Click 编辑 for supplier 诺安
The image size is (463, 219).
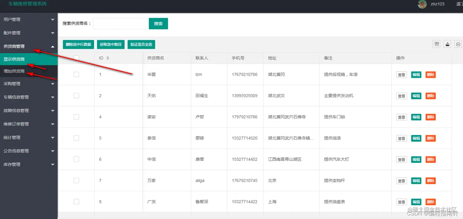pyautogui.click(x=416, y=117)
